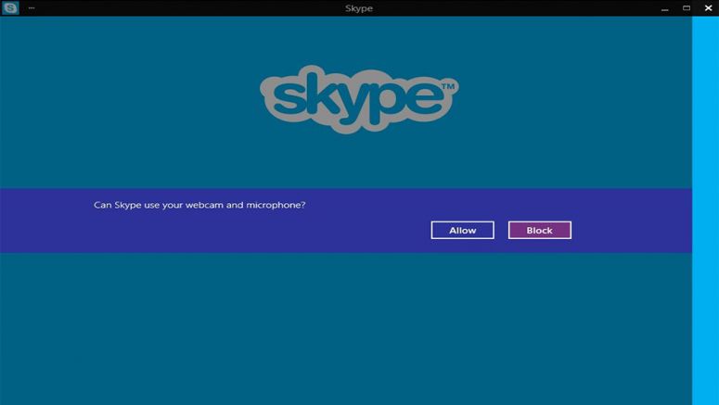This screenshot has width=719, height=405.
Task: Open the three-dot menu in title bar
Action: tap(32, 8)
